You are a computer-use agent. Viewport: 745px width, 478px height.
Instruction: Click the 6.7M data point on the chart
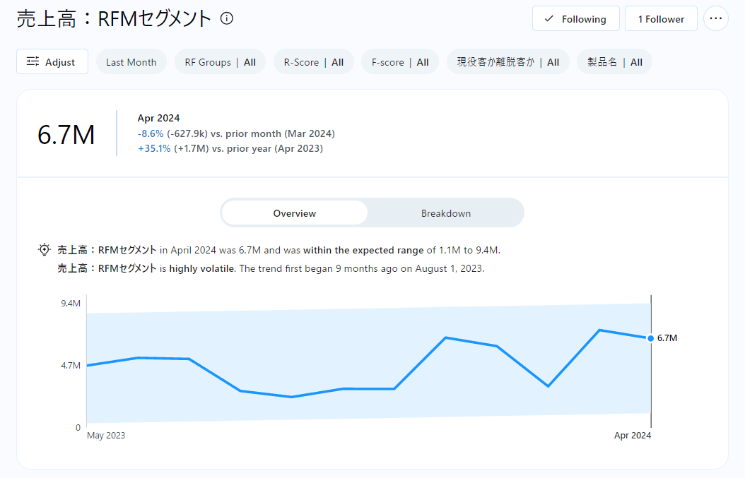click(650, 338)
